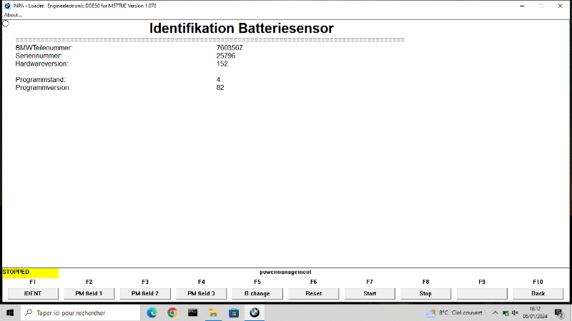Select the Programmversion value 82
The width and height of the screenshot is (572, 321).
(x=220, y=88)
